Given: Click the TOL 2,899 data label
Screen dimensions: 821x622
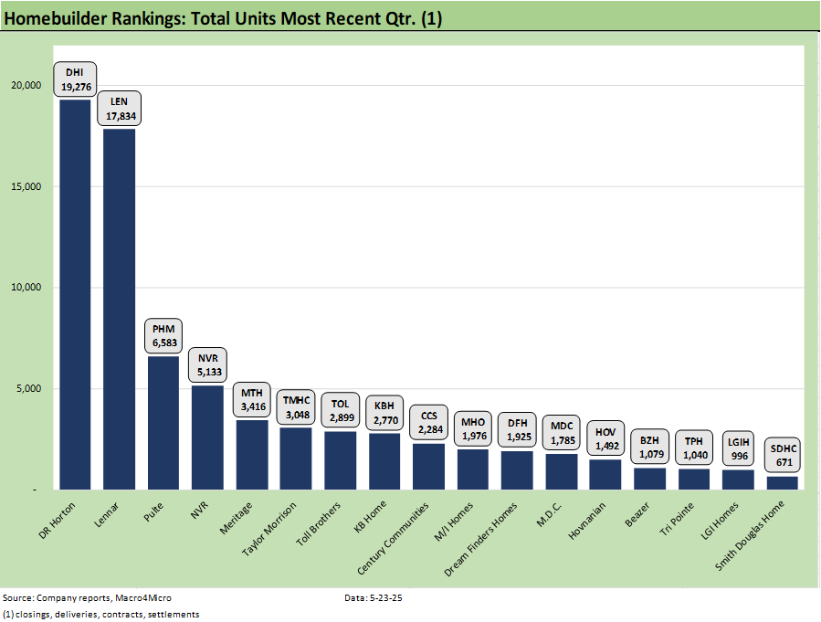Looking at the screenshot, I should [341, 410].
